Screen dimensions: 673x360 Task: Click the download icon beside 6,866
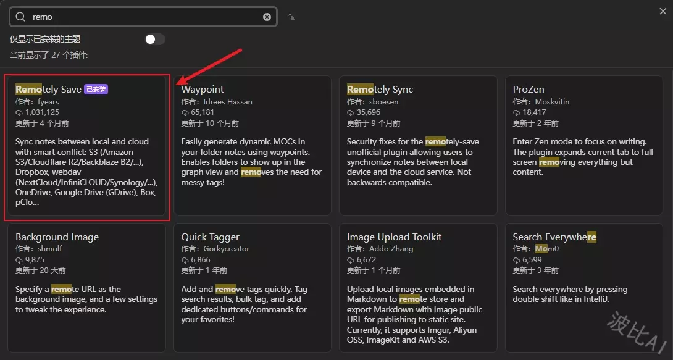(185, 260)
